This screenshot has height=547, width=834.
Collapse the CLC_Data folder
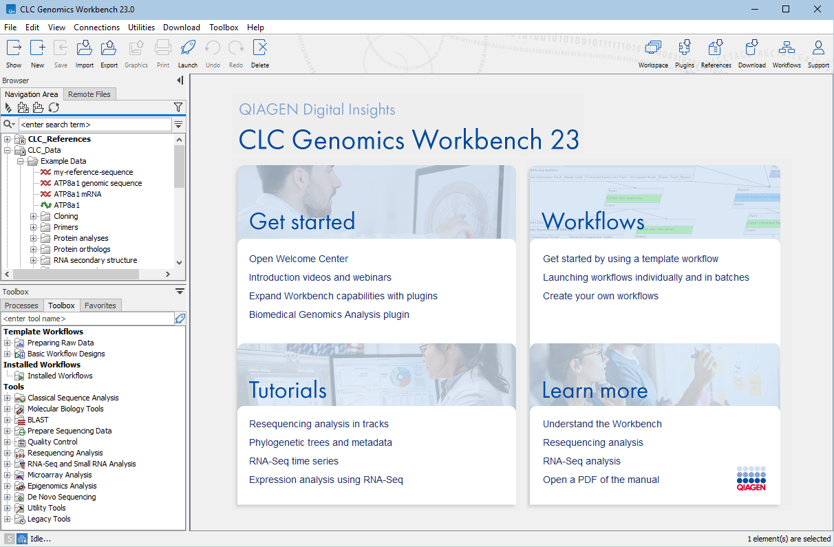pos(6,150)
